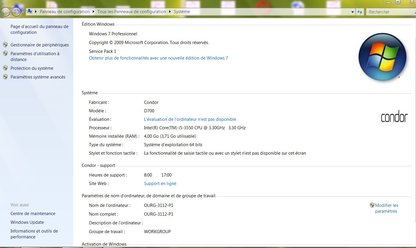The height and width of the screenshot is (248, 416).
Task: Open the address bar history dropdown arrow
Action: (352, 12)
